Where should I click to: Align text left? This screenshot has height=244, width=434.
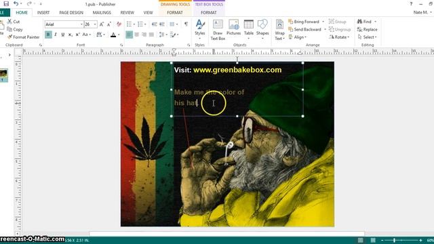click(129, 35)
